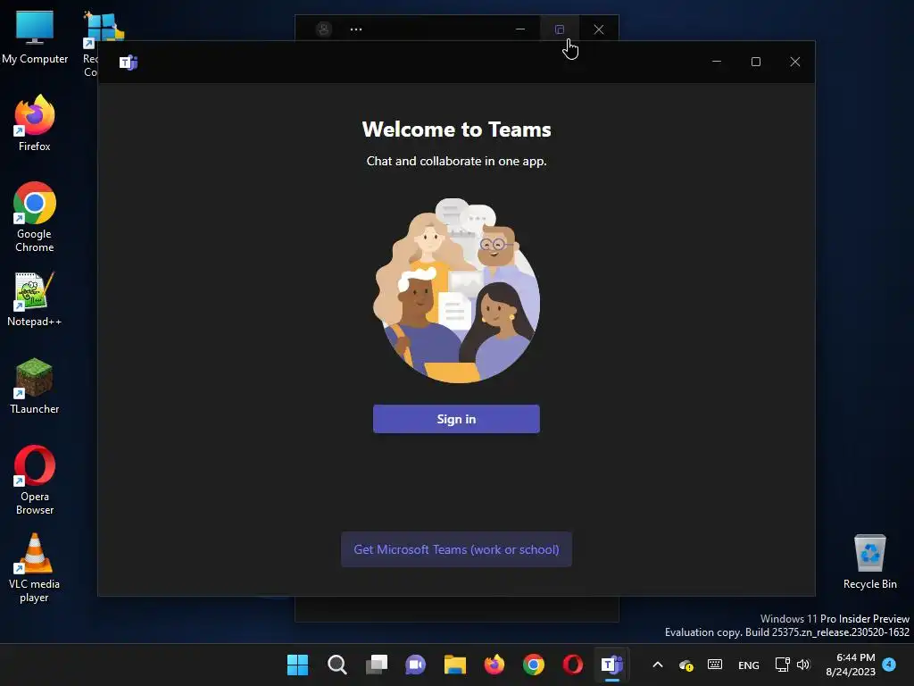
Task: Open My Computer desktop icon
Action: 35,37
